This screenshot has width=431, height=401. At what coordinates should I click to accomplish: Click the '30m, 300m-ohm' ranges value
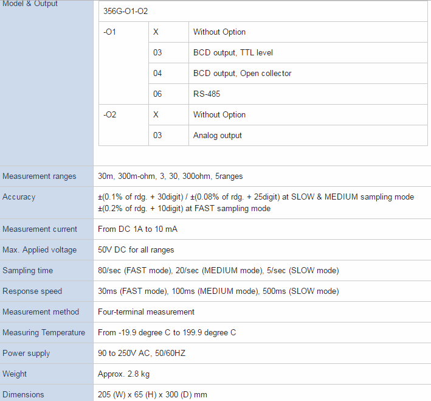170,176
